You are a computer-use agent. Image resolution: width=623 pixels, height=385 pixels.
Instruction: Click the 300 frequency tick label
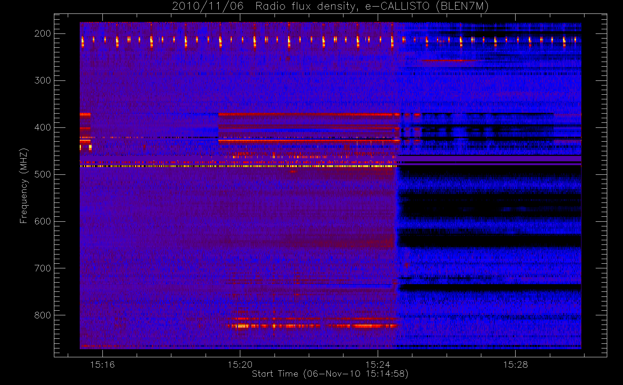click(x=42, y=80)
